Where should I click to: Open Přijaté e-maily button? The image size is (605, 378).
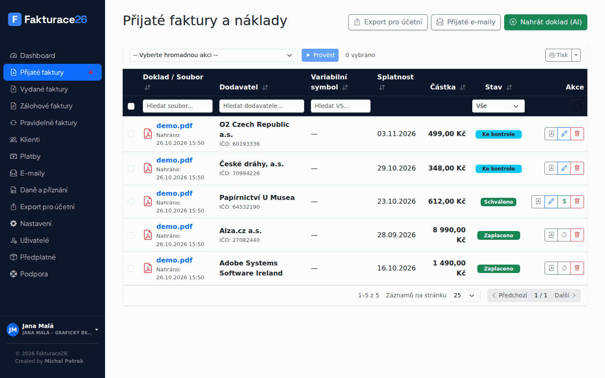click(466, 22)
